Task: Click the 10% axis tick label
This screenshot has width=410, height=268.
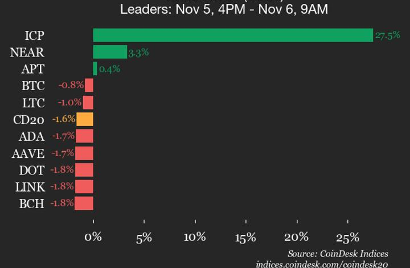Action: point(195,237)
